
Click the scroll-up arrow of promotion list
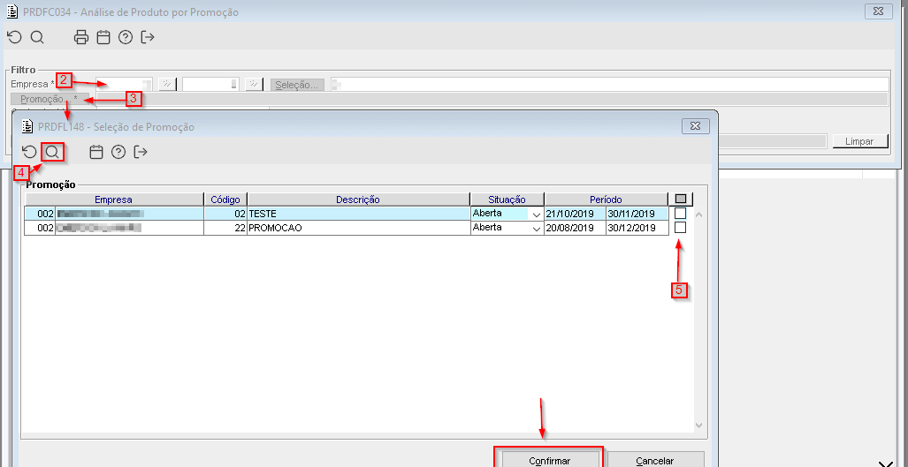(698, 215)
